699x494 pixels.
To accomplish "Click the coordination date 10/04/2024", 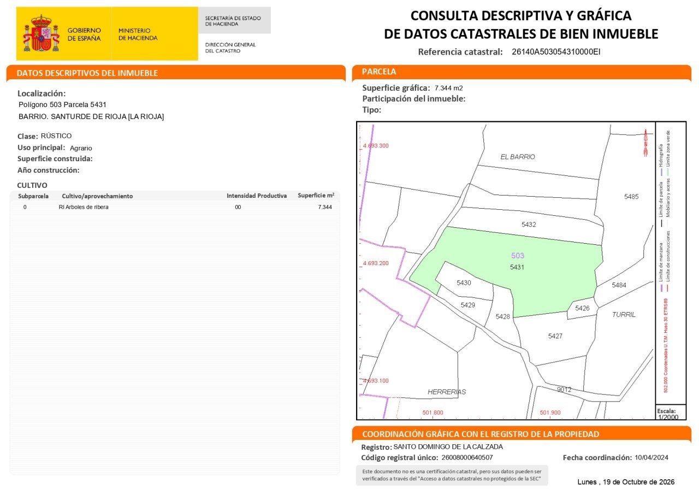I will pyautogui.click(x=651, y=458).
